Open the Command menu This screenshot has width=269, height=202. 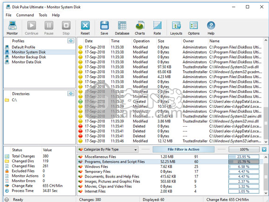(x=25, y=15)
